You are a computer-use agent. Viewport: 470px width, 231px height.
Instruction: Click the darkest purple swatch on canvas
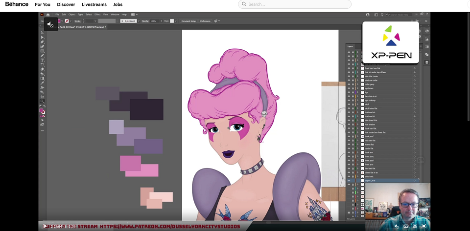(x=146, y=109)
